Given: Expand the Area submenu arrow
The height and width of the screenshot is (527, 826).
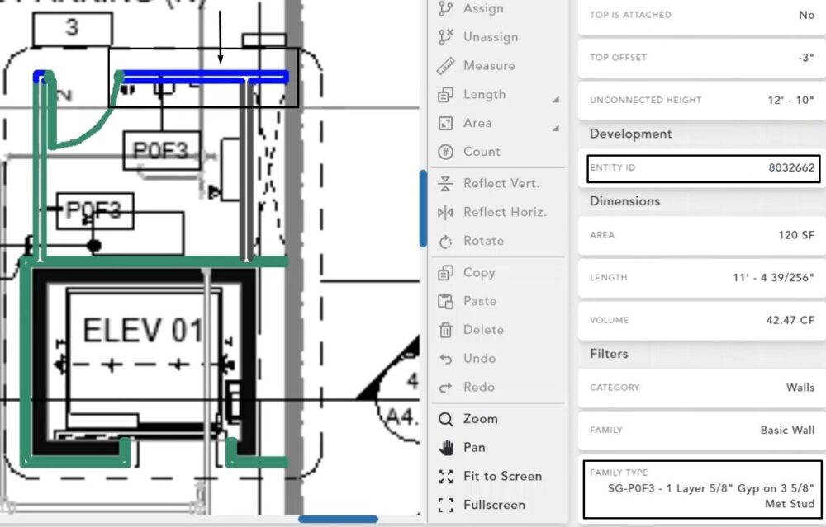Looking at the screenshot, I should click(555, 128).
